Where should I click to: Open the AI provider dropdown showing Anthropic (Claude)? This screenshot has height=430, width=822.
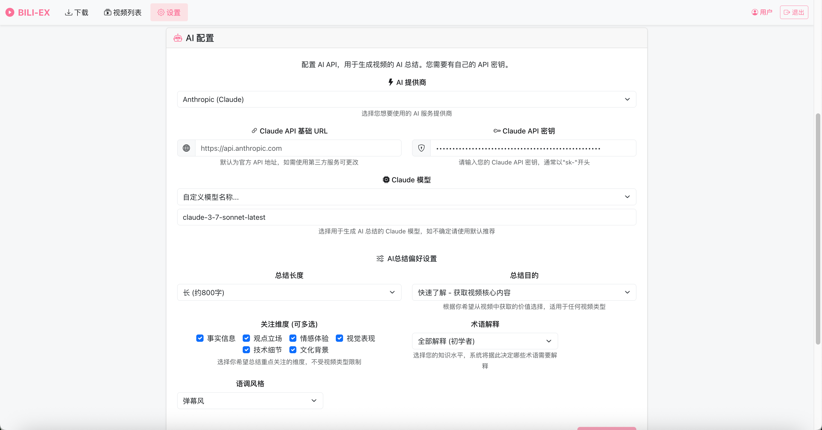tap(407, 99)
